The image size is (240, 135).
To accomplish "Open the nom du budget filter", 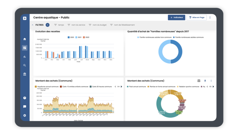I will [98, 25].
